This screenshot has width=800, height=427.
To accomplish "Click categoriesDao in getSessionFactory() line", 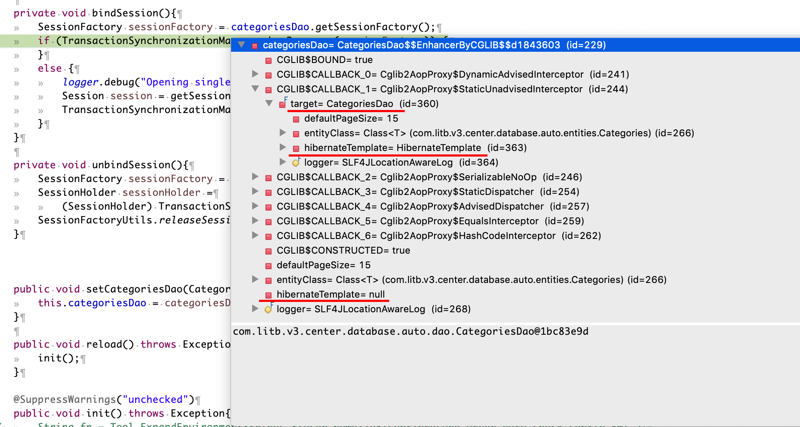I will (x=270, y=27).
